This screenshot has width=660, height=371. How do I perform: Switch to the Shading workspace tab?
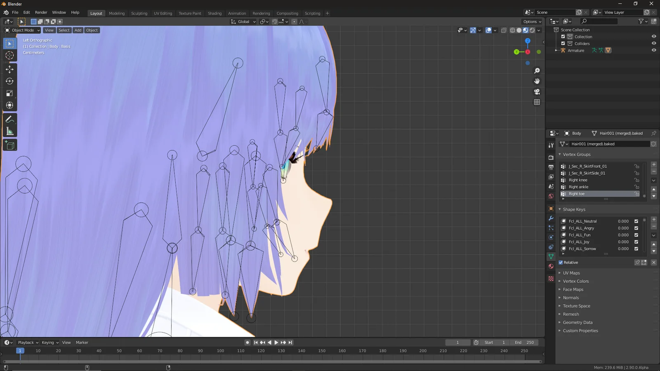pos(214,13)
